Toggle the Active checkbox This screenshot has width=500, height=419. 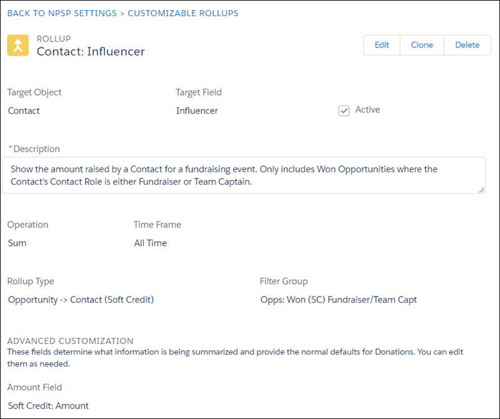pyautogui.click(x=344, y=111)
